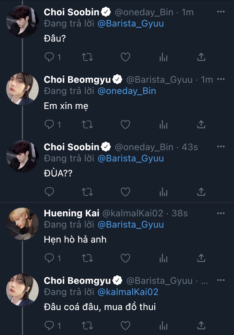Reply to Soobin's "Đâu?" tweet

point(50,57)
